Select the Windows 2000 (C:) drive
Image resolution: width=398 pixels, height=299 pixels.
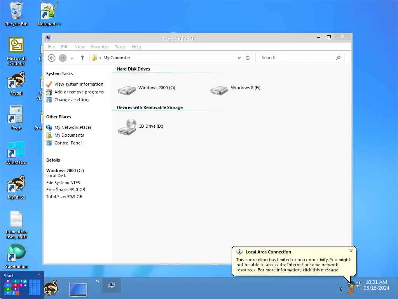[147, 90]
